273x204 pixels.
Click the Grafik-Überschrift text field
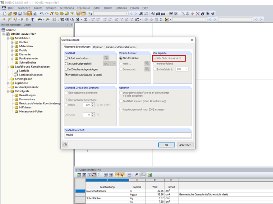128,135
